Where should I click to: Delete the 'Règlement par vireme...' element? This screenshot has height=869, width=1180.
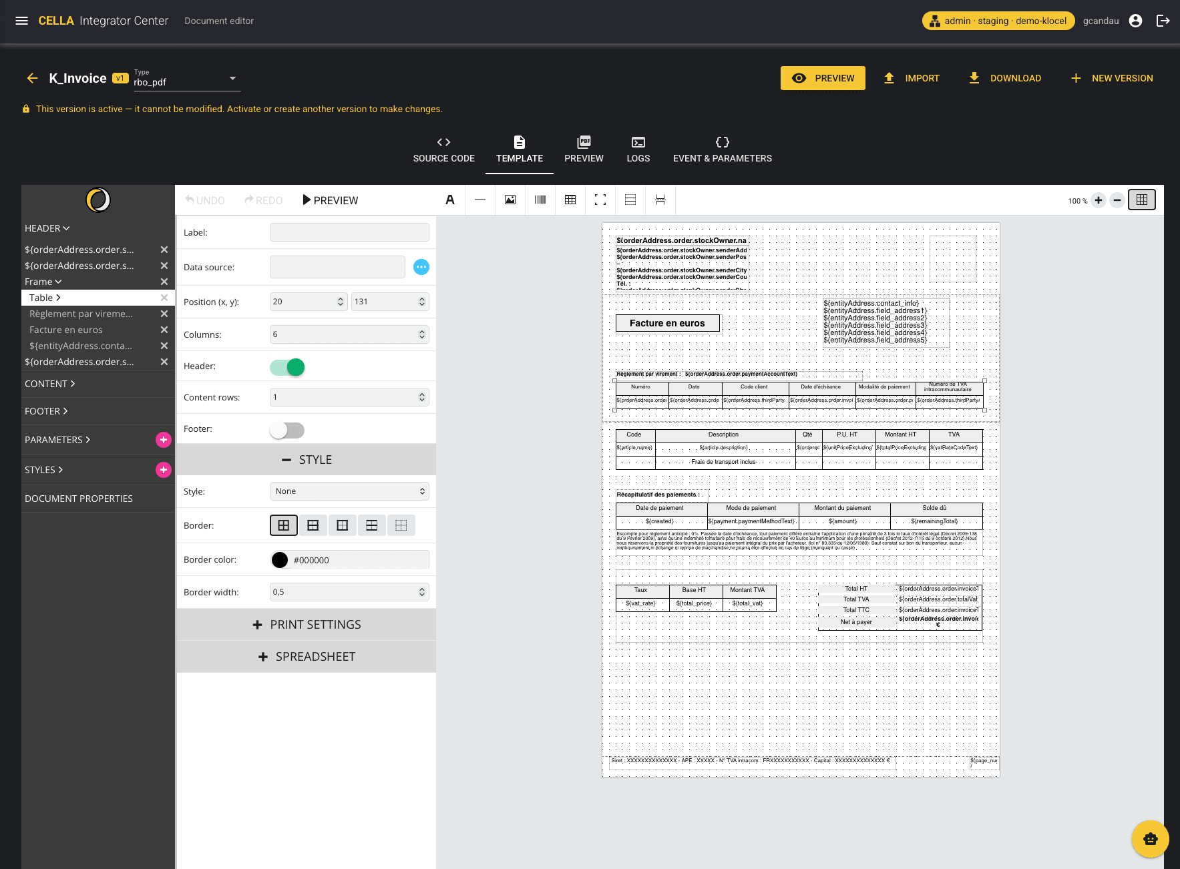[164, 314]
